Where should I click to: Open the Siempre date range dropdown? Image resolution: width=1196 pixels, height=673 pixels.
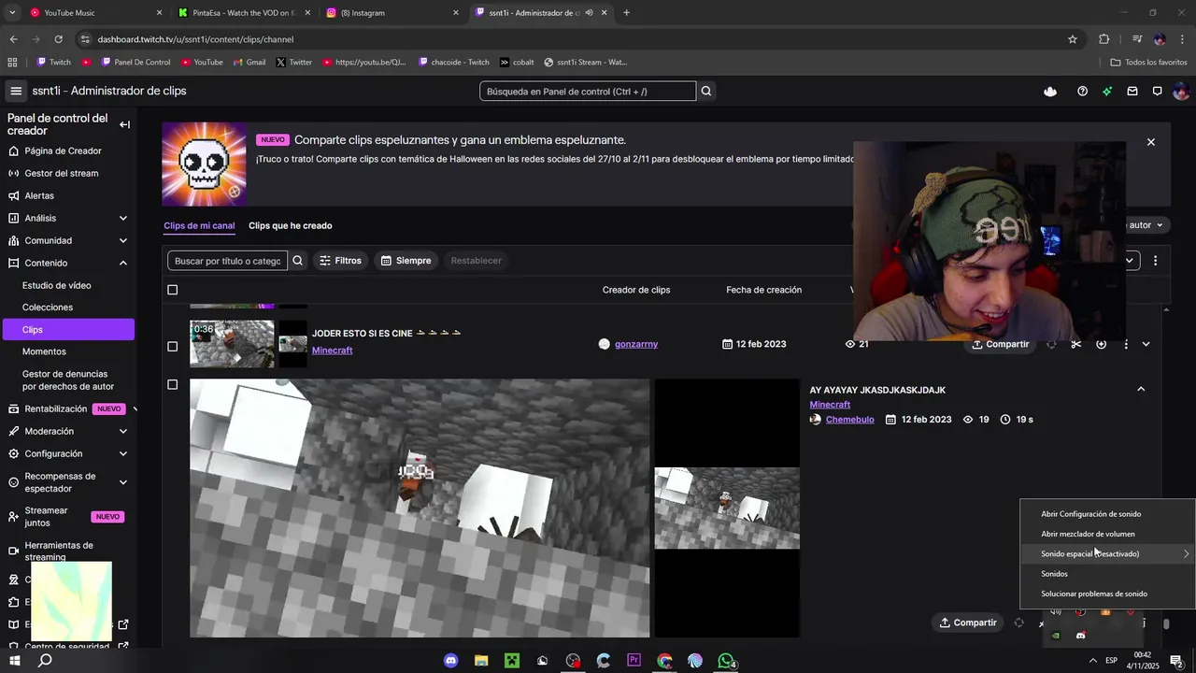coord(406,261)
